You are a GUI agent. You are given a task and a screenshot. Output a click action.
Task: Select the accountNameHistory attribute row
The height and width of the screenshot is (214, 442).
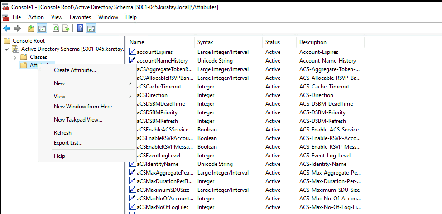pos(162,60)
